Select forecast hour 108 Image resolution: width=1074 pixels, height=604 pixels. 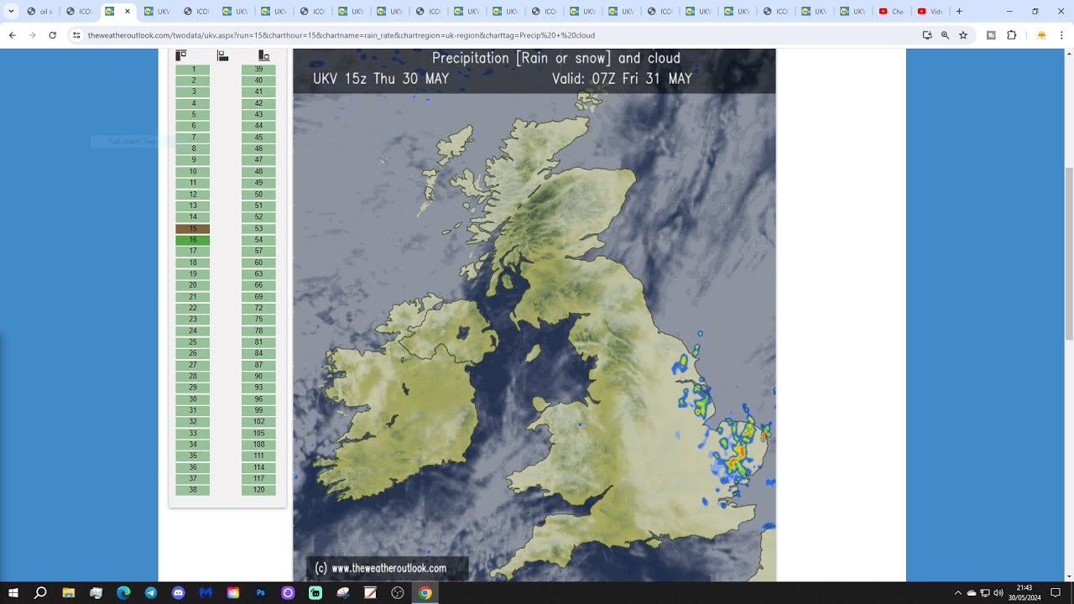tap(258, 445)
